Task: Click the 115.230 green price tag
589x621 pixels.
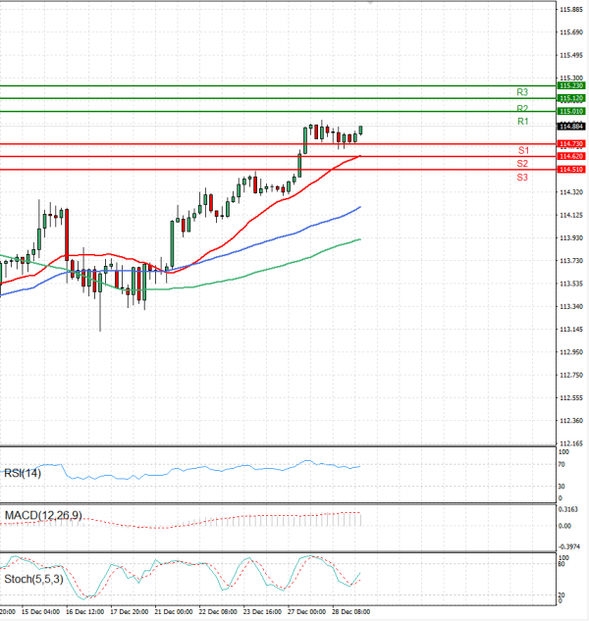Action: pos(571,86)
